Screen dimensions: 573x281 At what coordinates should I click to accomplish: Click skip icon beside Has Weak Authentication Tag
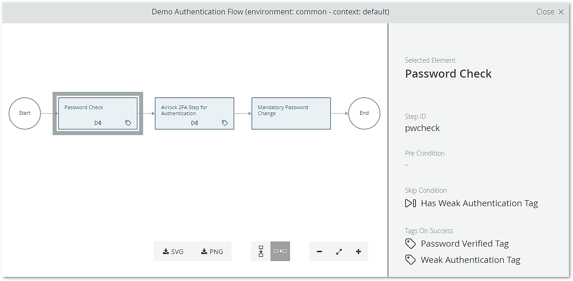coord(410,203)
